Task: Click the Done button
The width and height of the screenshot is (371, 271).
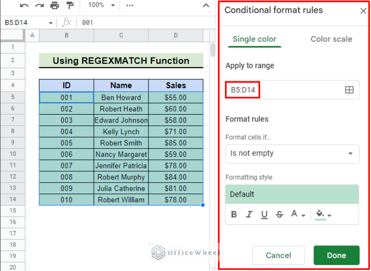Action: (x=336, y=255)
